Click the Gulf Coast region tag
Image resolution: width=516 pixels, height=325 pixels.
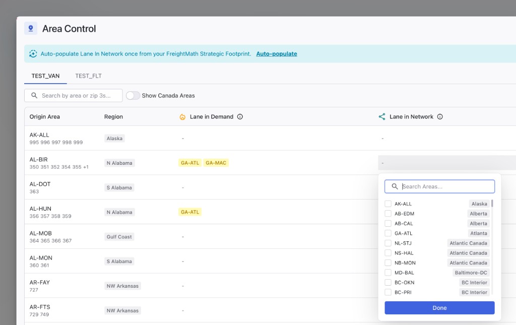[119, 237]
